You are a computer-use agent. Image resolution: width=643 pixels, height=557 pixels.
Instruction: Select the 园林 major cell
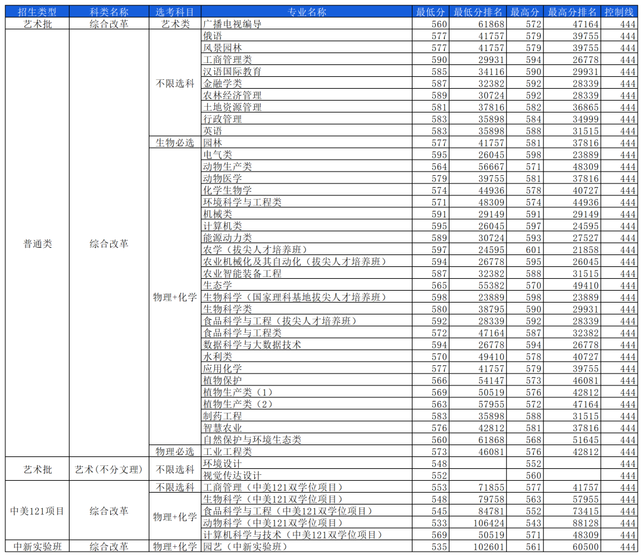click(x=307, y=143)
